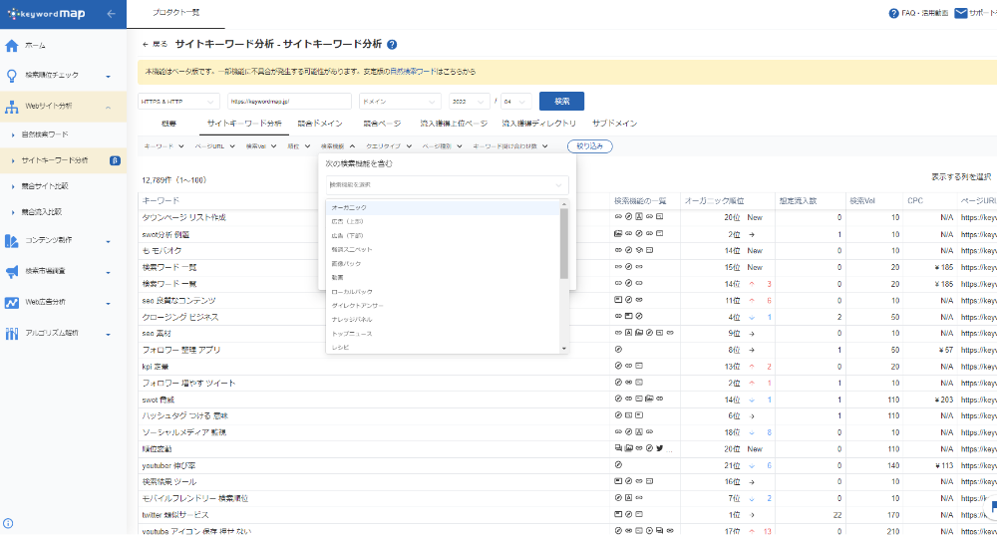Open the ドメイン scope dropdown
This screenshot has height=535, width=997.
(400, 102)
